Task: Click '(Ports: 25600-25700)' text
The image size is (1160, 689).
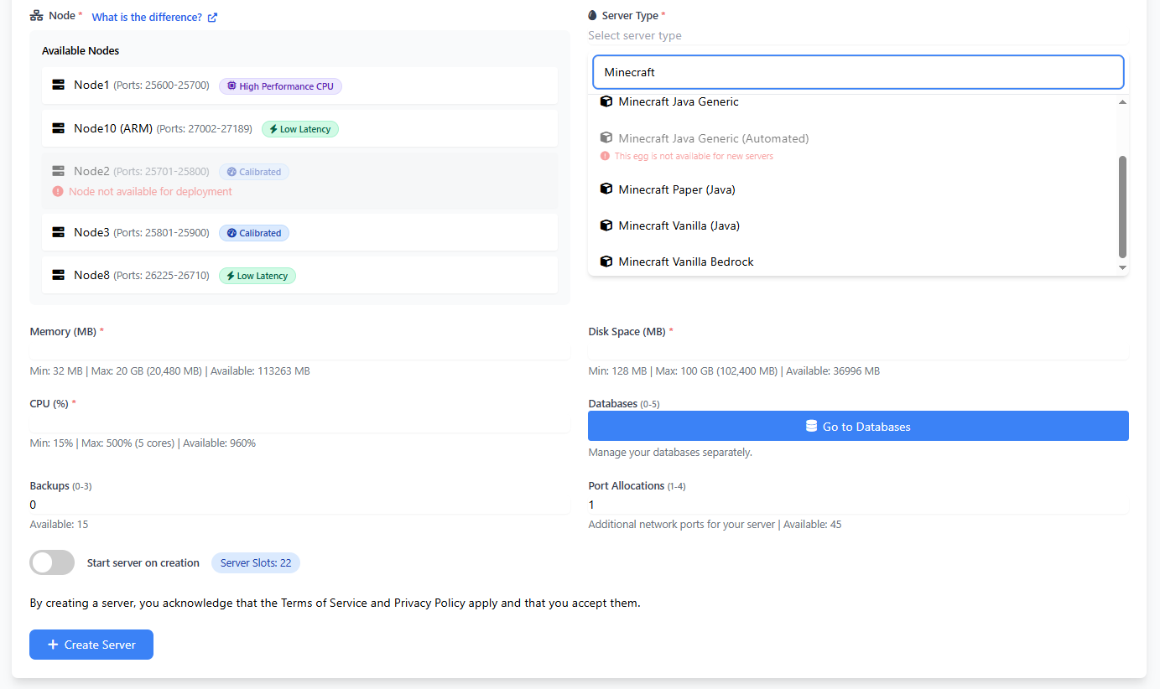Action: pos(161,85)
